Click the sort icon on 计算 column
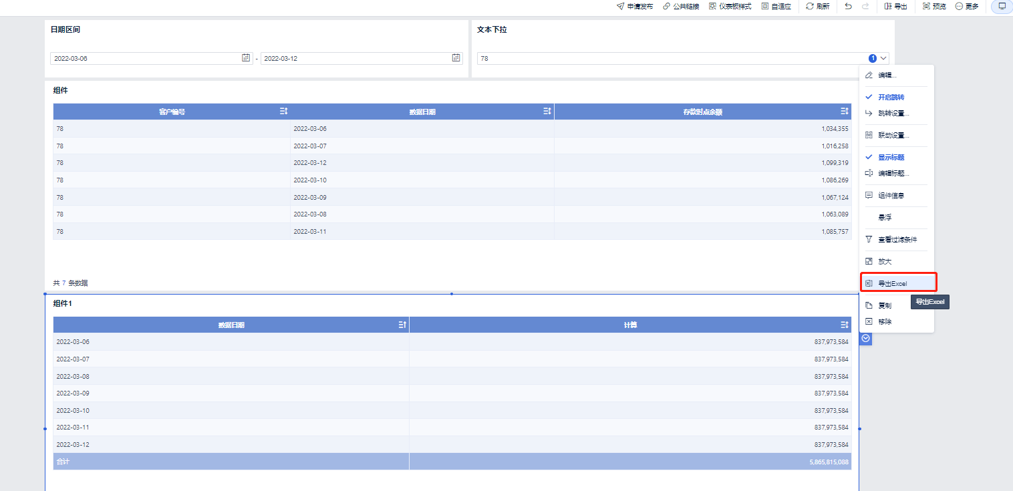Image resolution: width=1013 pixels, height=491 pixels. [845, 325]
